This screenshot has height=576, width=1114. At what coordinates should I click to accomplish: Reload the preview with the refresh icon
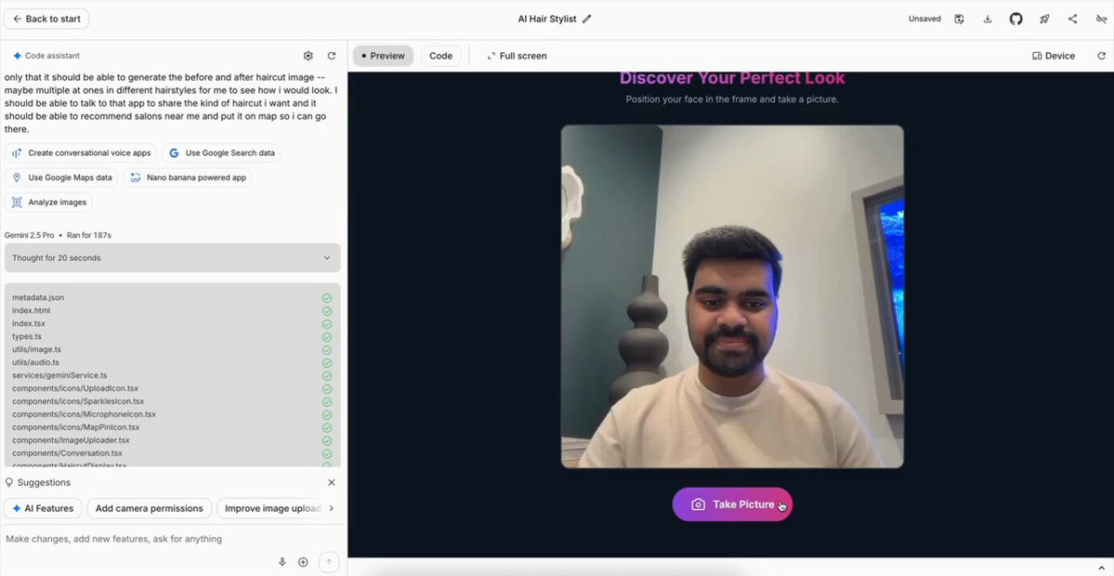coord(1101,56)
